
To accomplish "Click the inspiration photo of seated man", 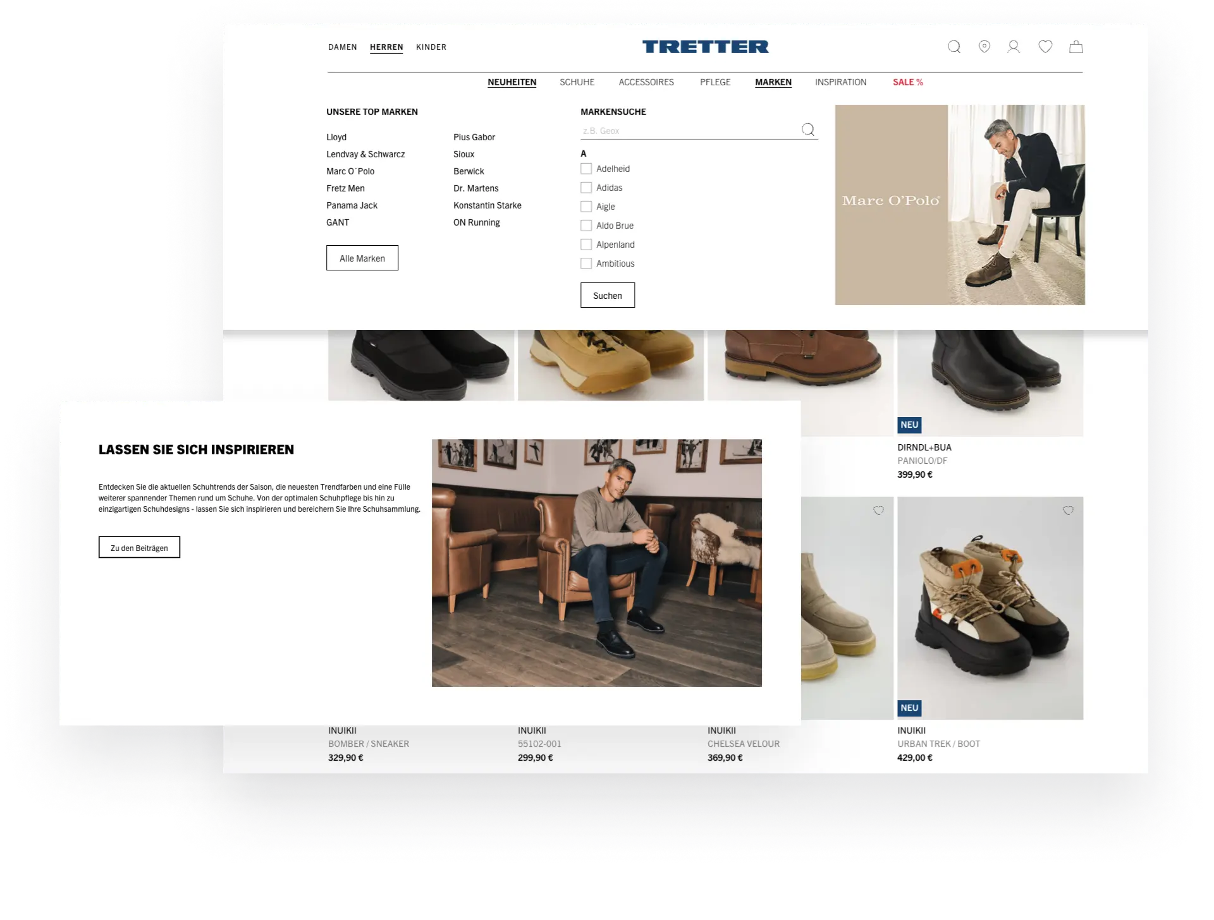I will click(x=597, y=563).
